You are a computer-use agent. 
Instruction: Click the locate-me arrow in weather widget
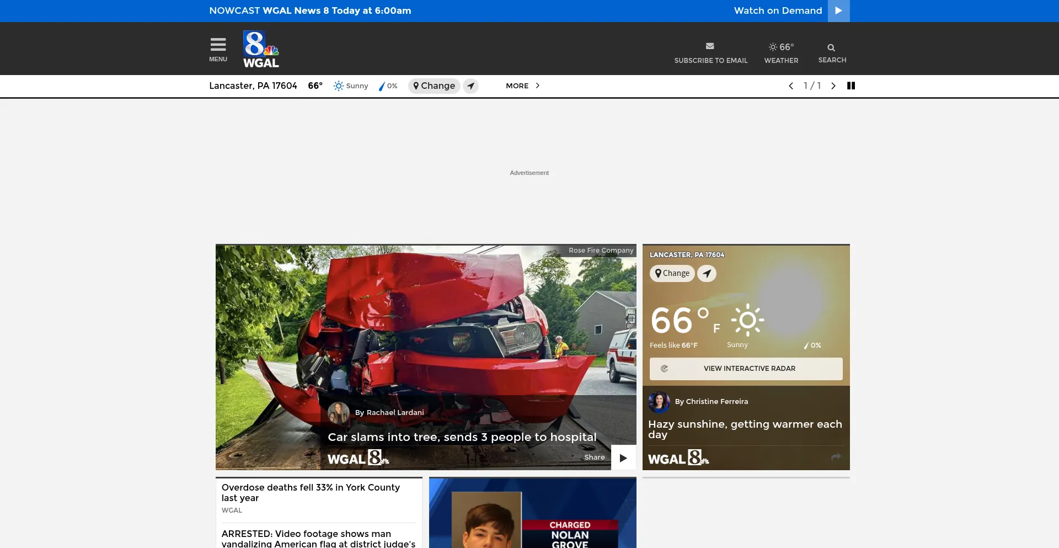[x=707, y=273]
